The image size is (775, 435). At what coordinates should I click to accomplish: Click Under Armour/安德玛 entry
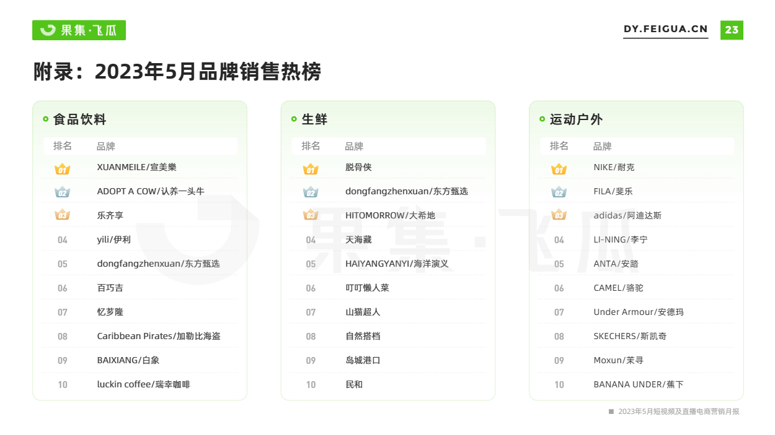(x=639, y=312)
